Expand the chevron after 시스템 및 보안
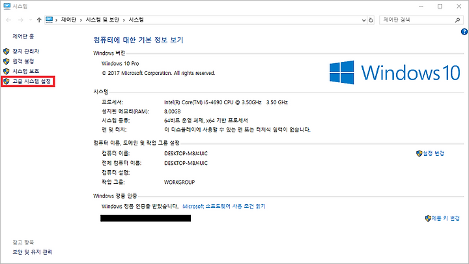 pyautogui.click(x=124, y=20)
